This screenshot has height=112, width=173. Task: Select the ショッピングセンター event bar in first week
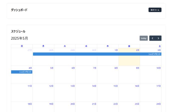pyautogui.click(x=97, y=54)
